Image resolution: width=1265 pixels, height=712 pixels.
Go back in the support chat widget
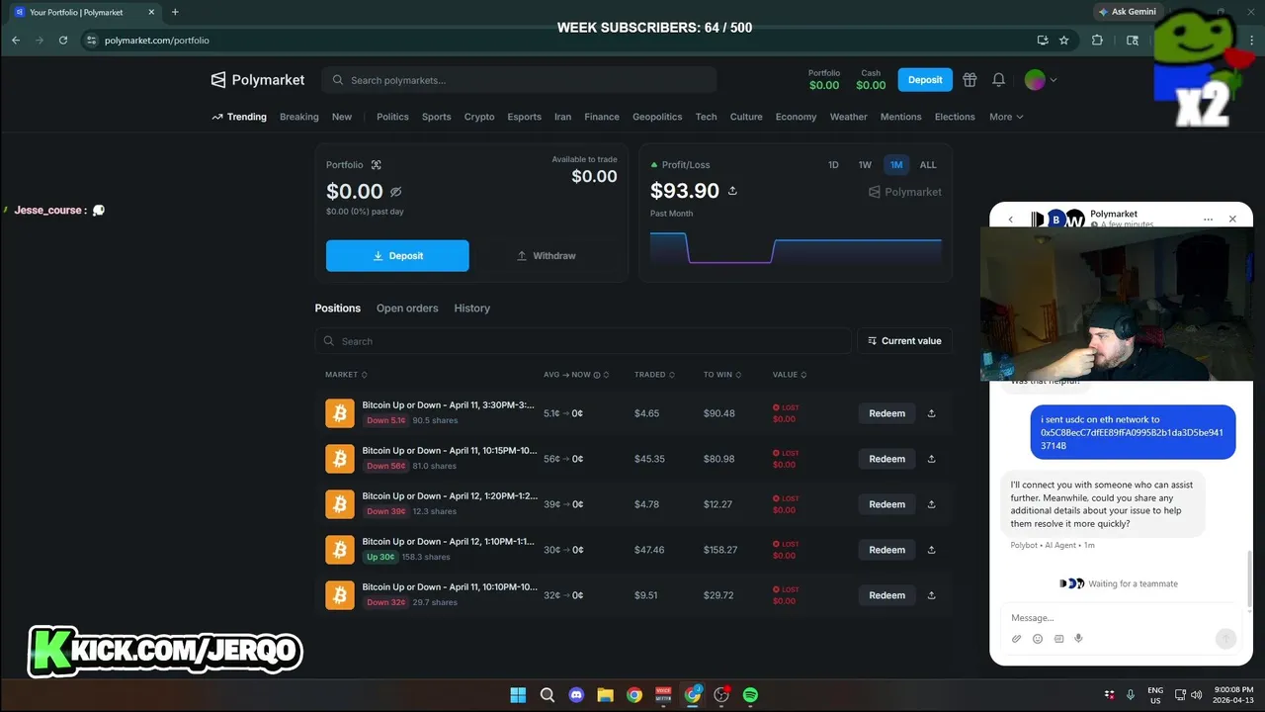[1010, 220]
